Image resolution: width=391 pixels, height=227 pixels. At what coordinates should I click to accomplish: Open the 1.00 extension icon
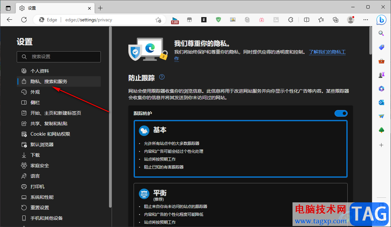(x=175, y=20)
